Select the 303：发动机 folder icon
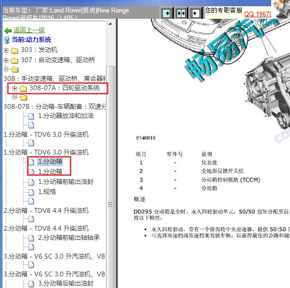 (14, 50)
